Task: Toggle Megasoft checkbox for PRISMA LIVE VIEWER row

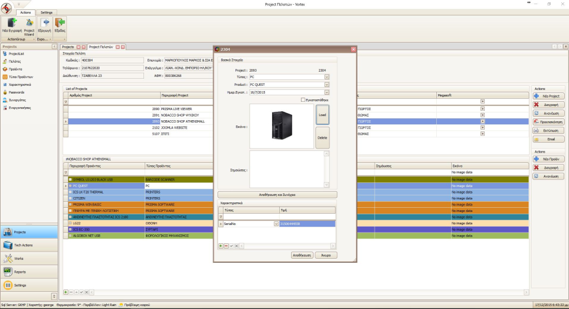Action: (x=482, y=110)
